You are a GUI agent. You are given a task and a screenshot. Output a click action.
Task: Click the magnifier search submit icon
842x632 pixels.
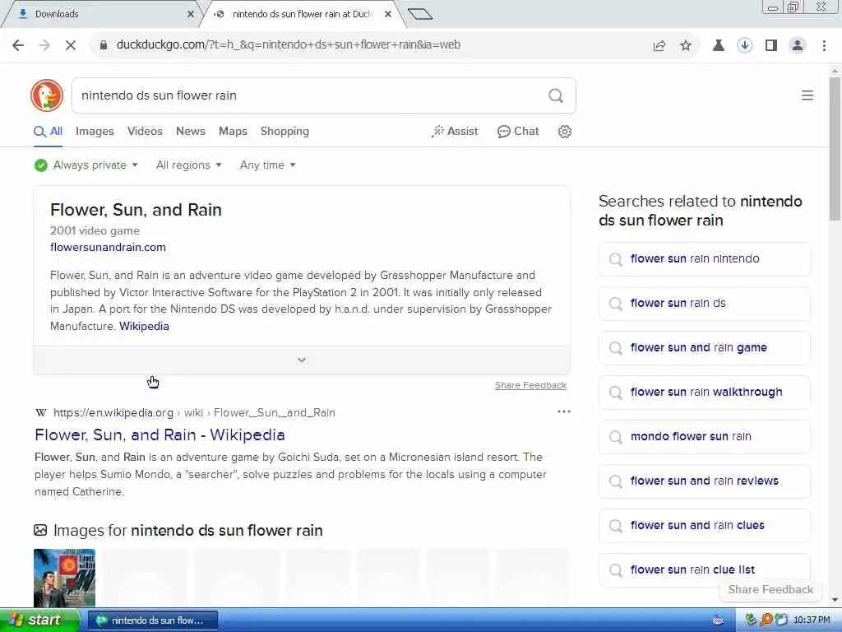tap(556, 95)
